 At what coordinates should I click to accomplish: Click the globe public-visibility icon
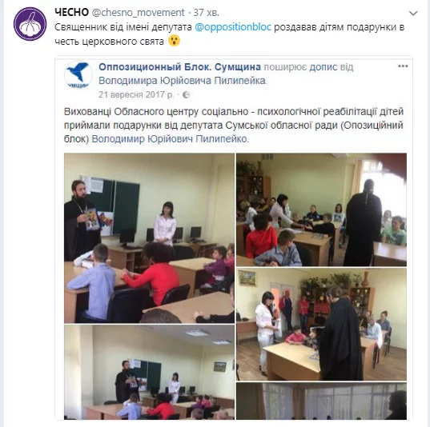[x=187, y=95]
